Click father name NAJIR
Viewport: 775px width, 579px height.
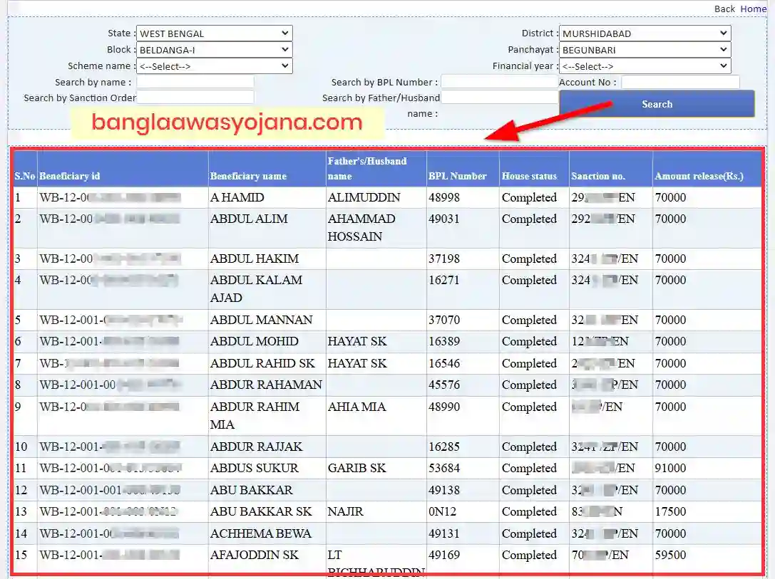tap(346, 511)
